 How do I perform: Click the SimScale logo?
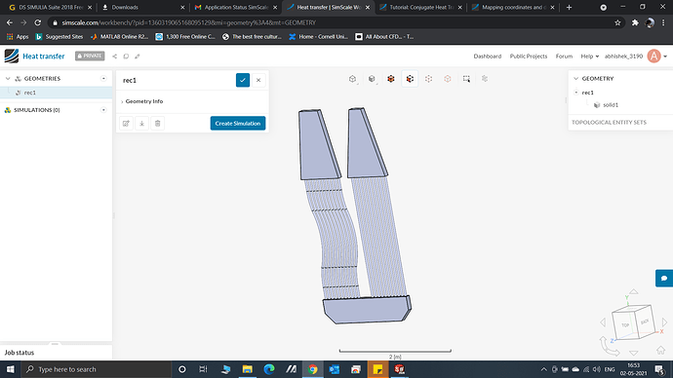point(12,57)
